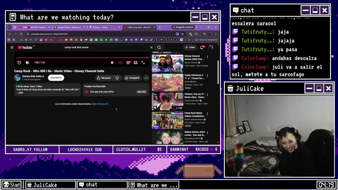Switch the player to theater mode
The height and width of the screenshot is (190, 338).
(x=135, y=63)
